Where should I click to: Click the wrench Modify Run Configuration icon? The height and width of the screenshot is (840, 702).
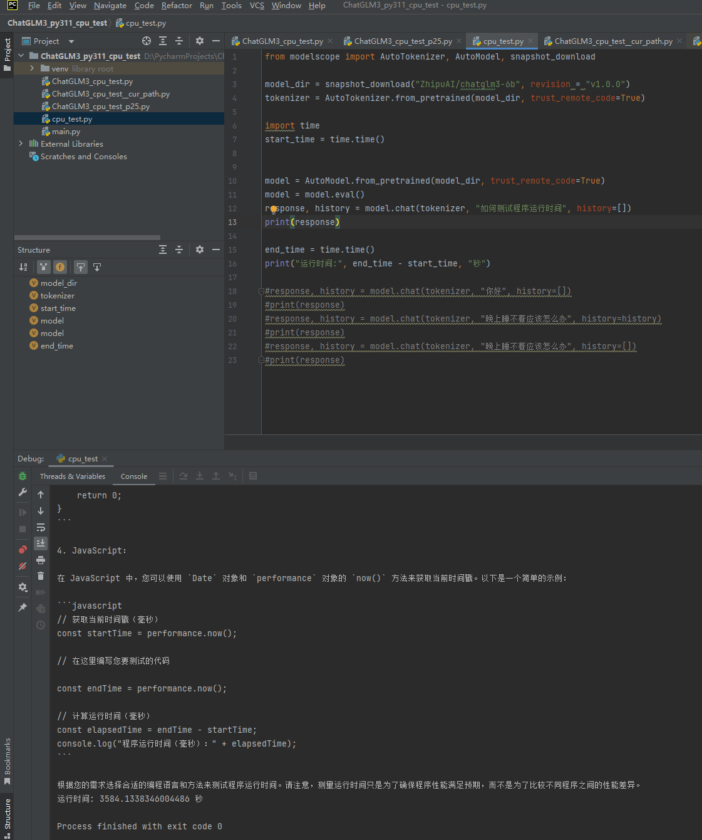tap(23, 493)
